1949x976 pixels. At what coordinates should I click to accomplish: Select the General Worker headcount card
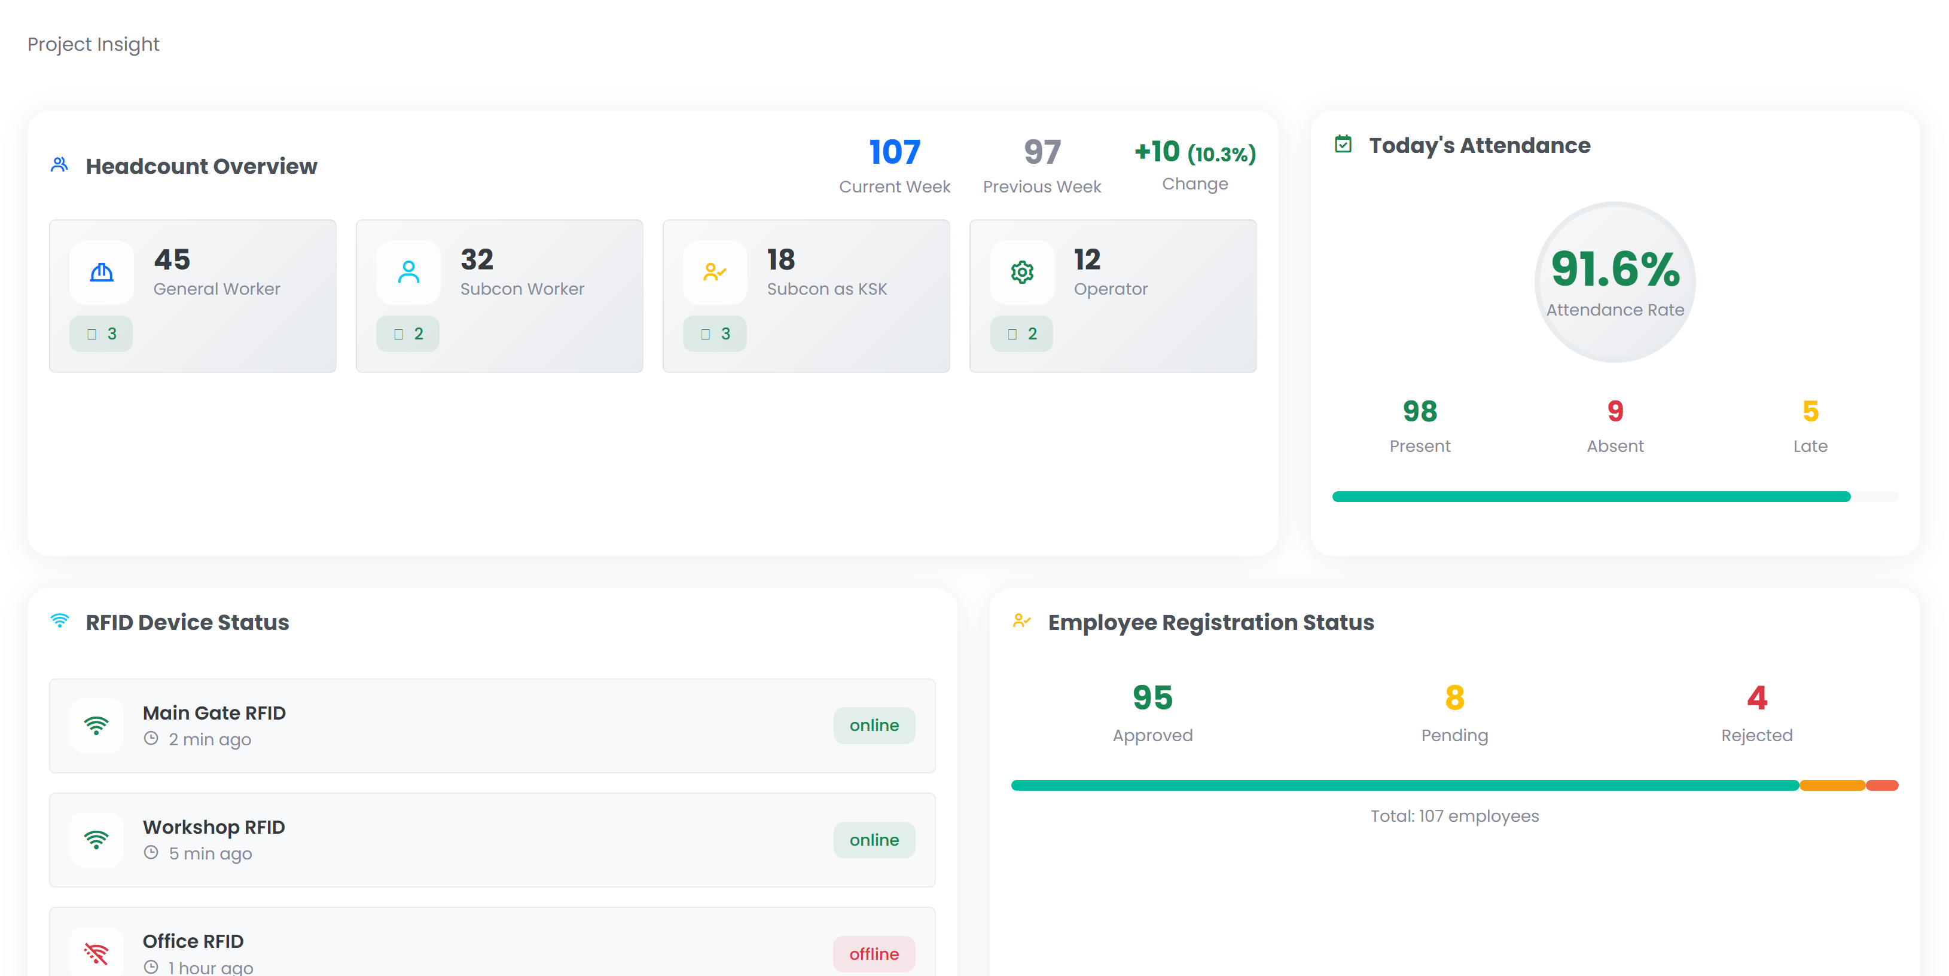(x=193, y=296)
